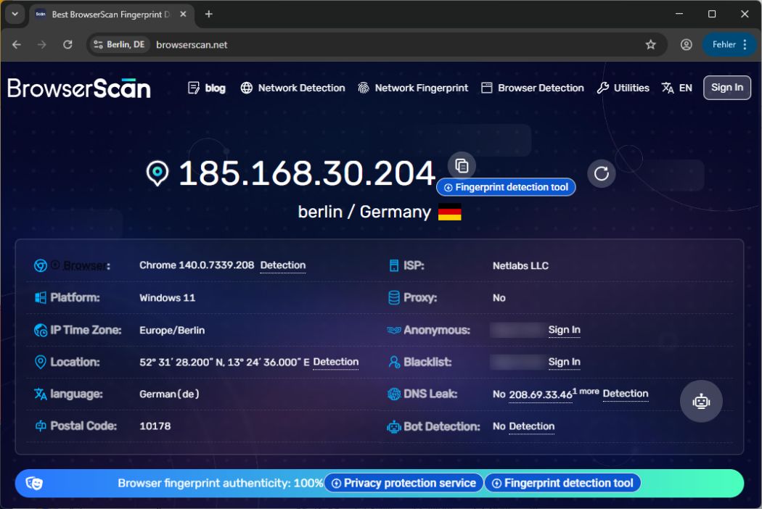This screenshot has height=509, width=762.
Task: Open Detection link in Location row
Action: pyautogui.click(x=336, y=362)
